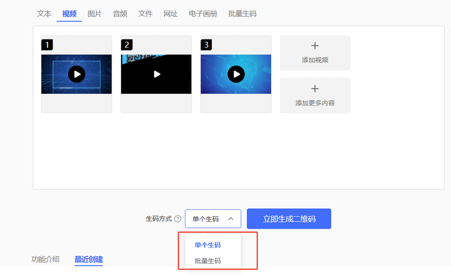The image size is (451, 275).
Task: Switch to the 文本 tab
Action: point(44,13)
